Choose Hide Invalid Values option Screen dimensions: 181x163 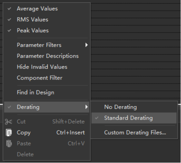point(47,67)
